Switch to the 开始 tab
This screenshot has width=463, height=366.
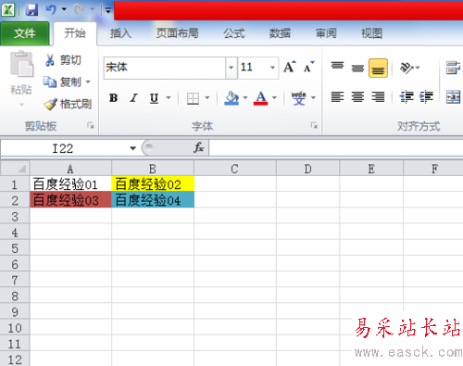pyautogui.click(x=75, y=33)
